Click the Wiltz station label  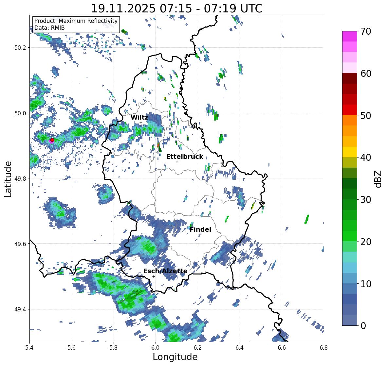139,117
